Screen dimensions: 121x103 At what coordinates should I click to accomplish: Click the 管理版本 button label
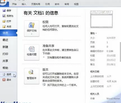tap(32, 78)
